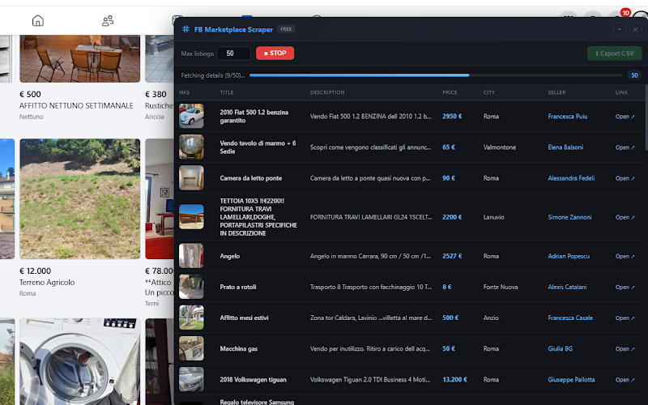Screen dimensions: 648x405
Task: Open seller Elena Balsoni profile
Action: pyautogui.click(x=565, y=147)
